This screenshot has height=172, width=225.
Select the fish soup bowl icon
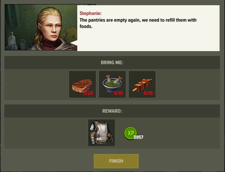pos(112,84)
